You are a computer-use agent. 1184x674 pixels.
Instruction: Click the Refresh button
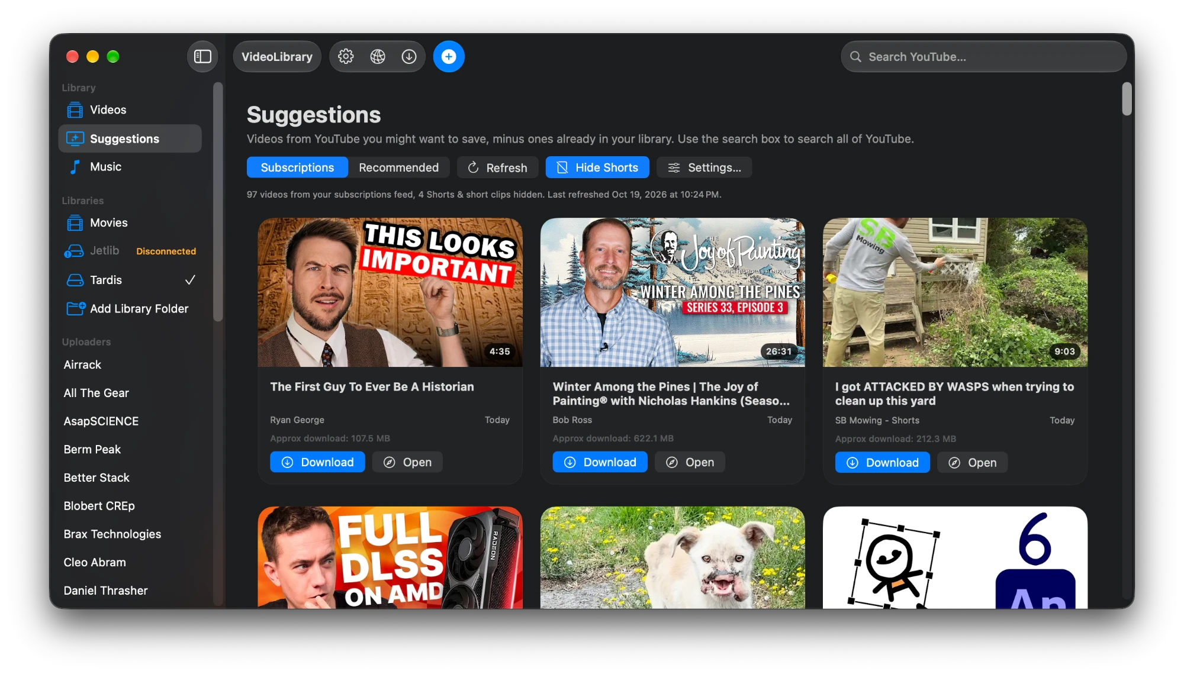tap(497, 167)
